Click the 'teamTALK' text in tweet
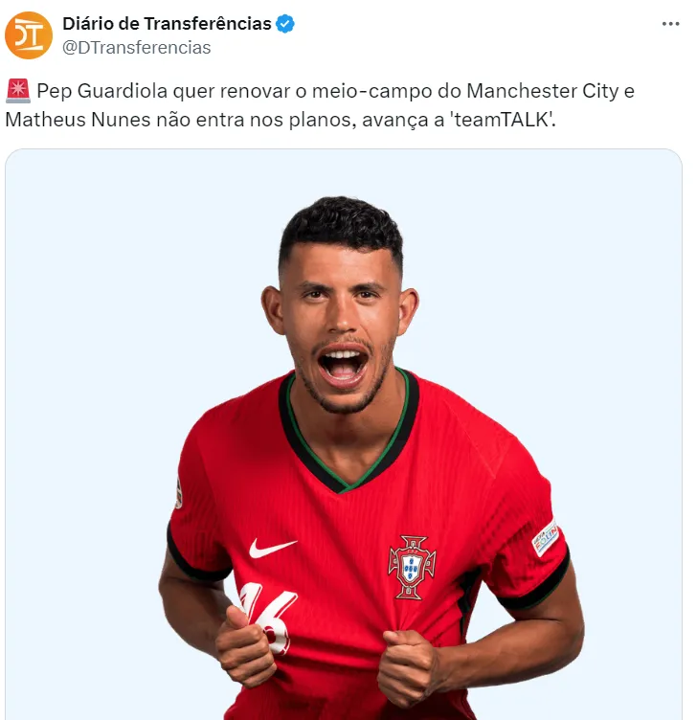The width and height of the screenshot is (697, 720). click(x=505, y=120)
